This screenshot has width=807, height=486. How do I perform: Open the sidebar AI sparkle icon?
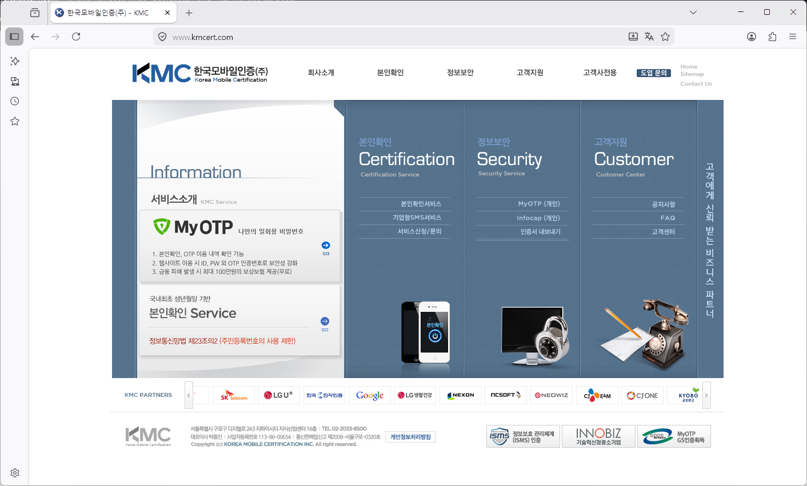click(x=15, y=61)
